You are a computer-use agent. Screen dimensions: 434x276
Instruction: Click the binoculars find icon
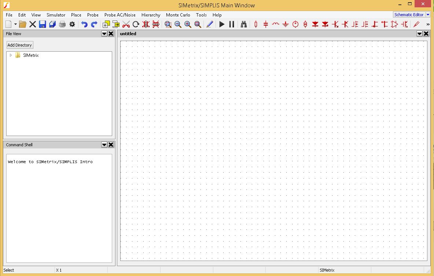pos(243,24)
